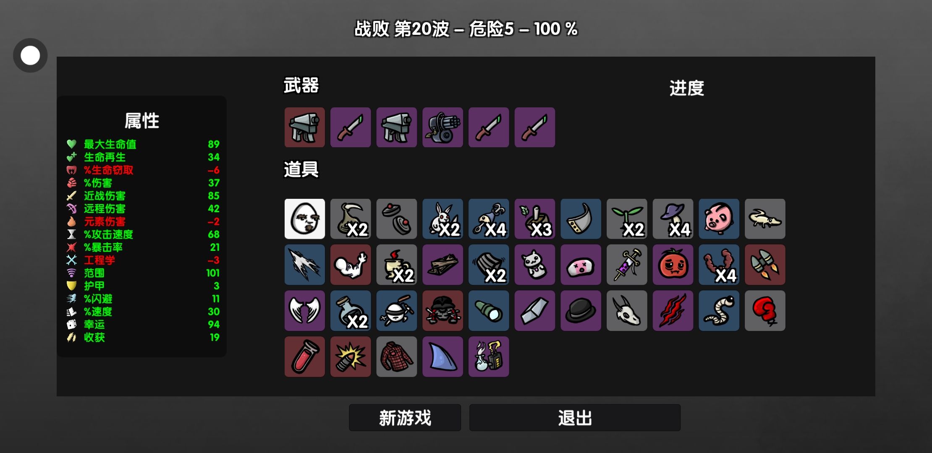The width and height of the screenshot is (932, 453).
Task: Click the 退出 exit button
Action: point(575,418)
